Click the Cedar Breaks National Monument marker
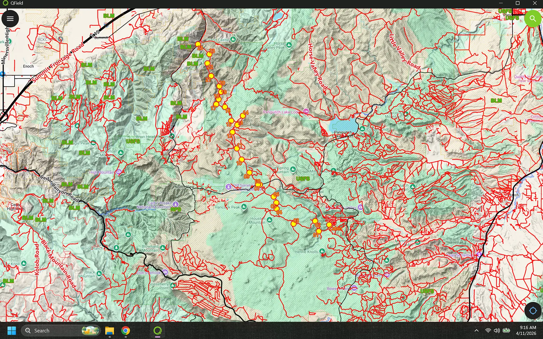Viewport: 543px width, 339px height. point(175,204)
